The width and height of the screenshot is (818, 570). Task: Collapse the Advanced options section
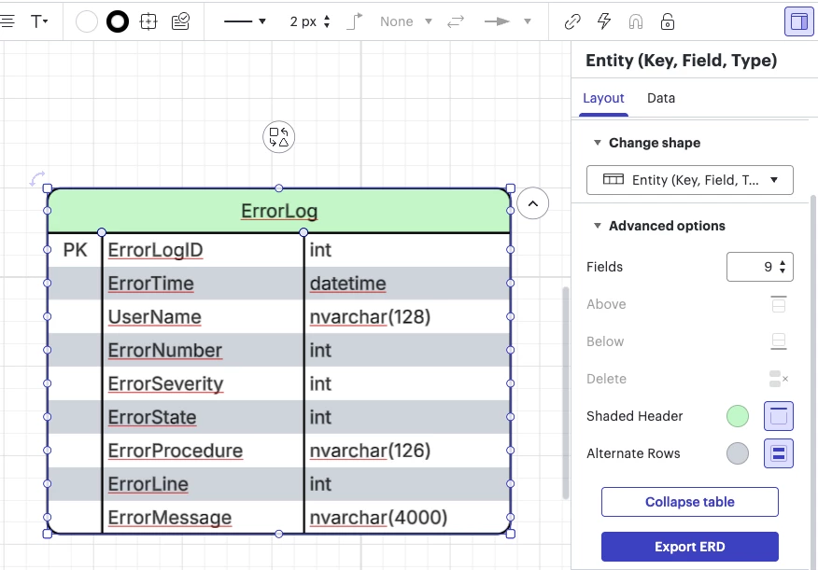pos(598,226)
